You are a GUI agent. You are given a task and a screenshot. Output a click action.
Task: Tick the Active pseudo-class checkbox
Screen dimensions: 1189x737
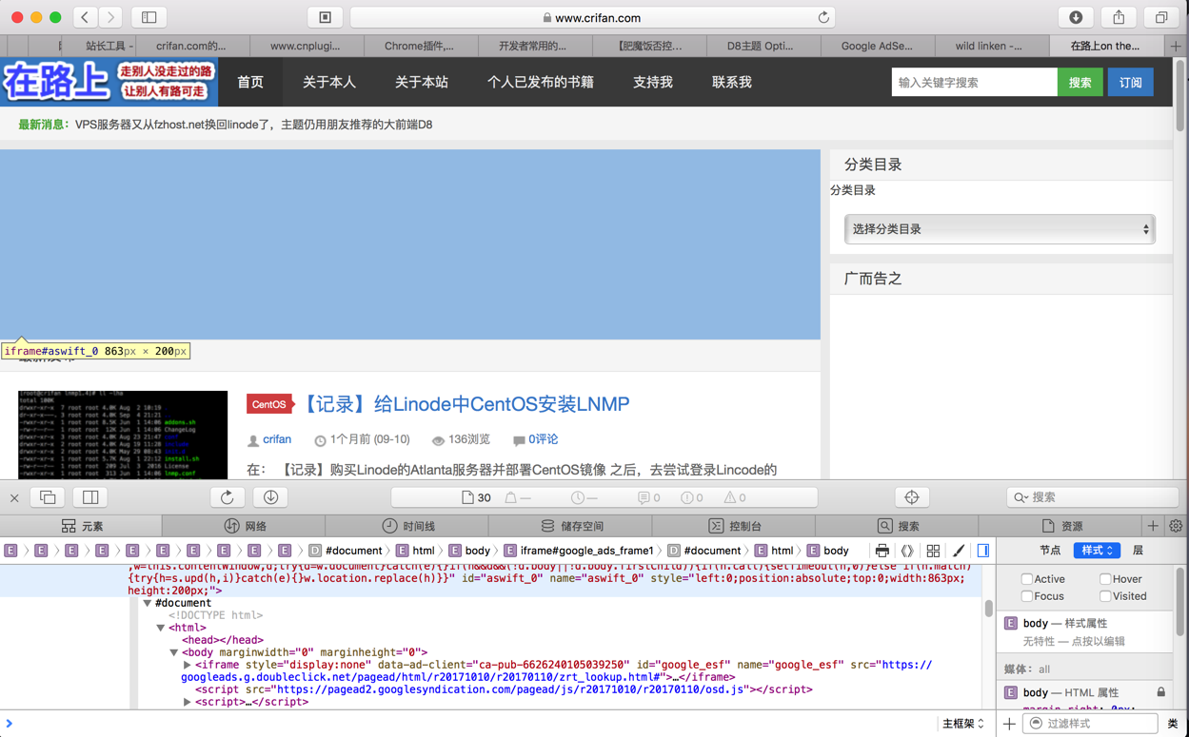coord(1026,578)
